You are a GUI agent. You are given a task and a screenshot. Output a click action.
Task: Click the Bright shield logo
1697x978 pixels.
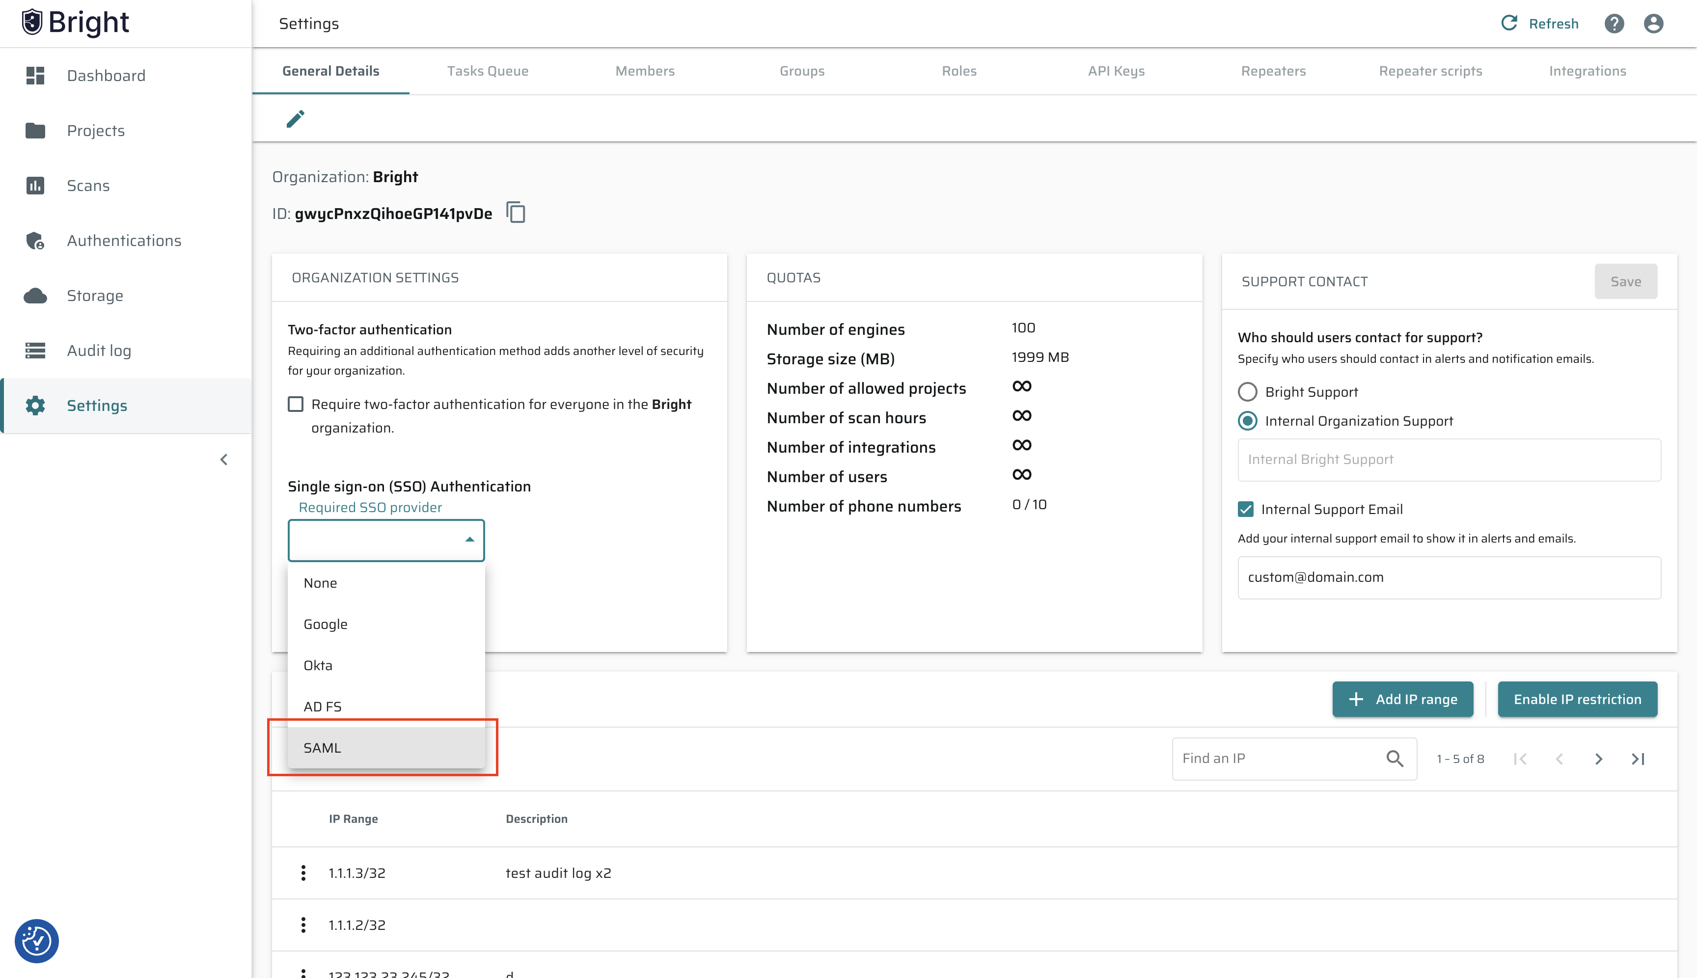coord(31,22)
